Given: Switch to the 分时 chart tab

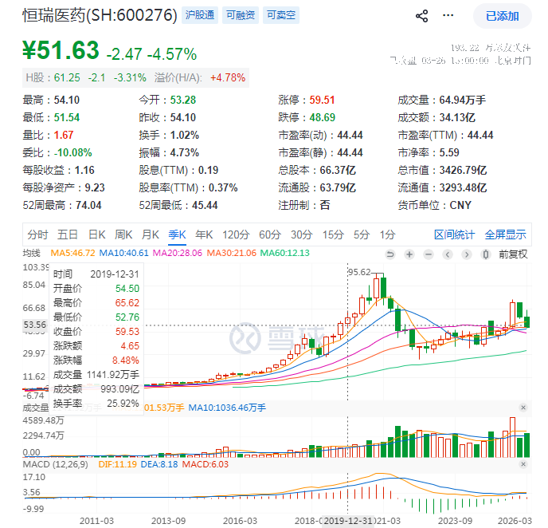Looking at the screenshot, I should pyautogui.click(x=37, y=234).
